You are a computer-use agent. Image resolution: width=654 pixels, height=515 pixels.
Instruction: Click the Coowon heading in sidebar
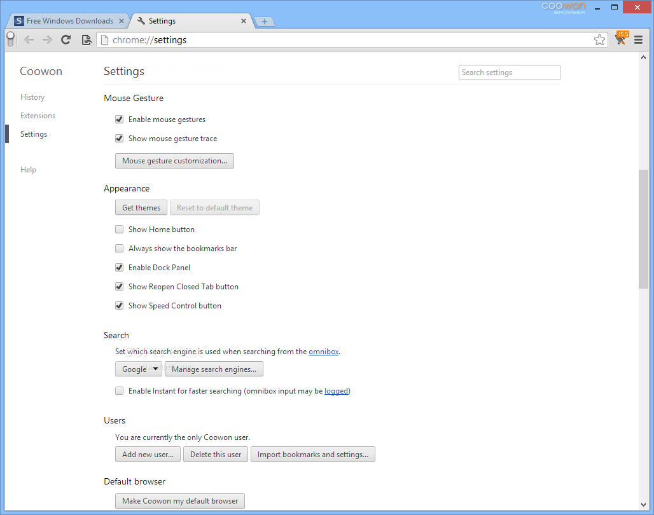pos(41,71)
